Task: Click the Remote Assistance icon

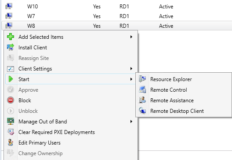Action: pos(142,100)
